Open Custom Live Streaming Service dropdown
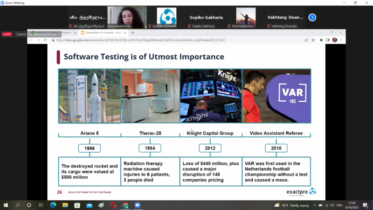Screen dimensions: 373x210 pos(38,34)
